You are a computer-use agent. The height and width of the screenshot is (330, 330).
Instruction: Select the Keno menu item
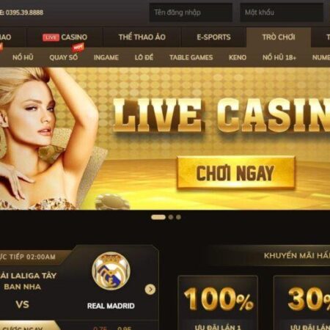(238, 57)
